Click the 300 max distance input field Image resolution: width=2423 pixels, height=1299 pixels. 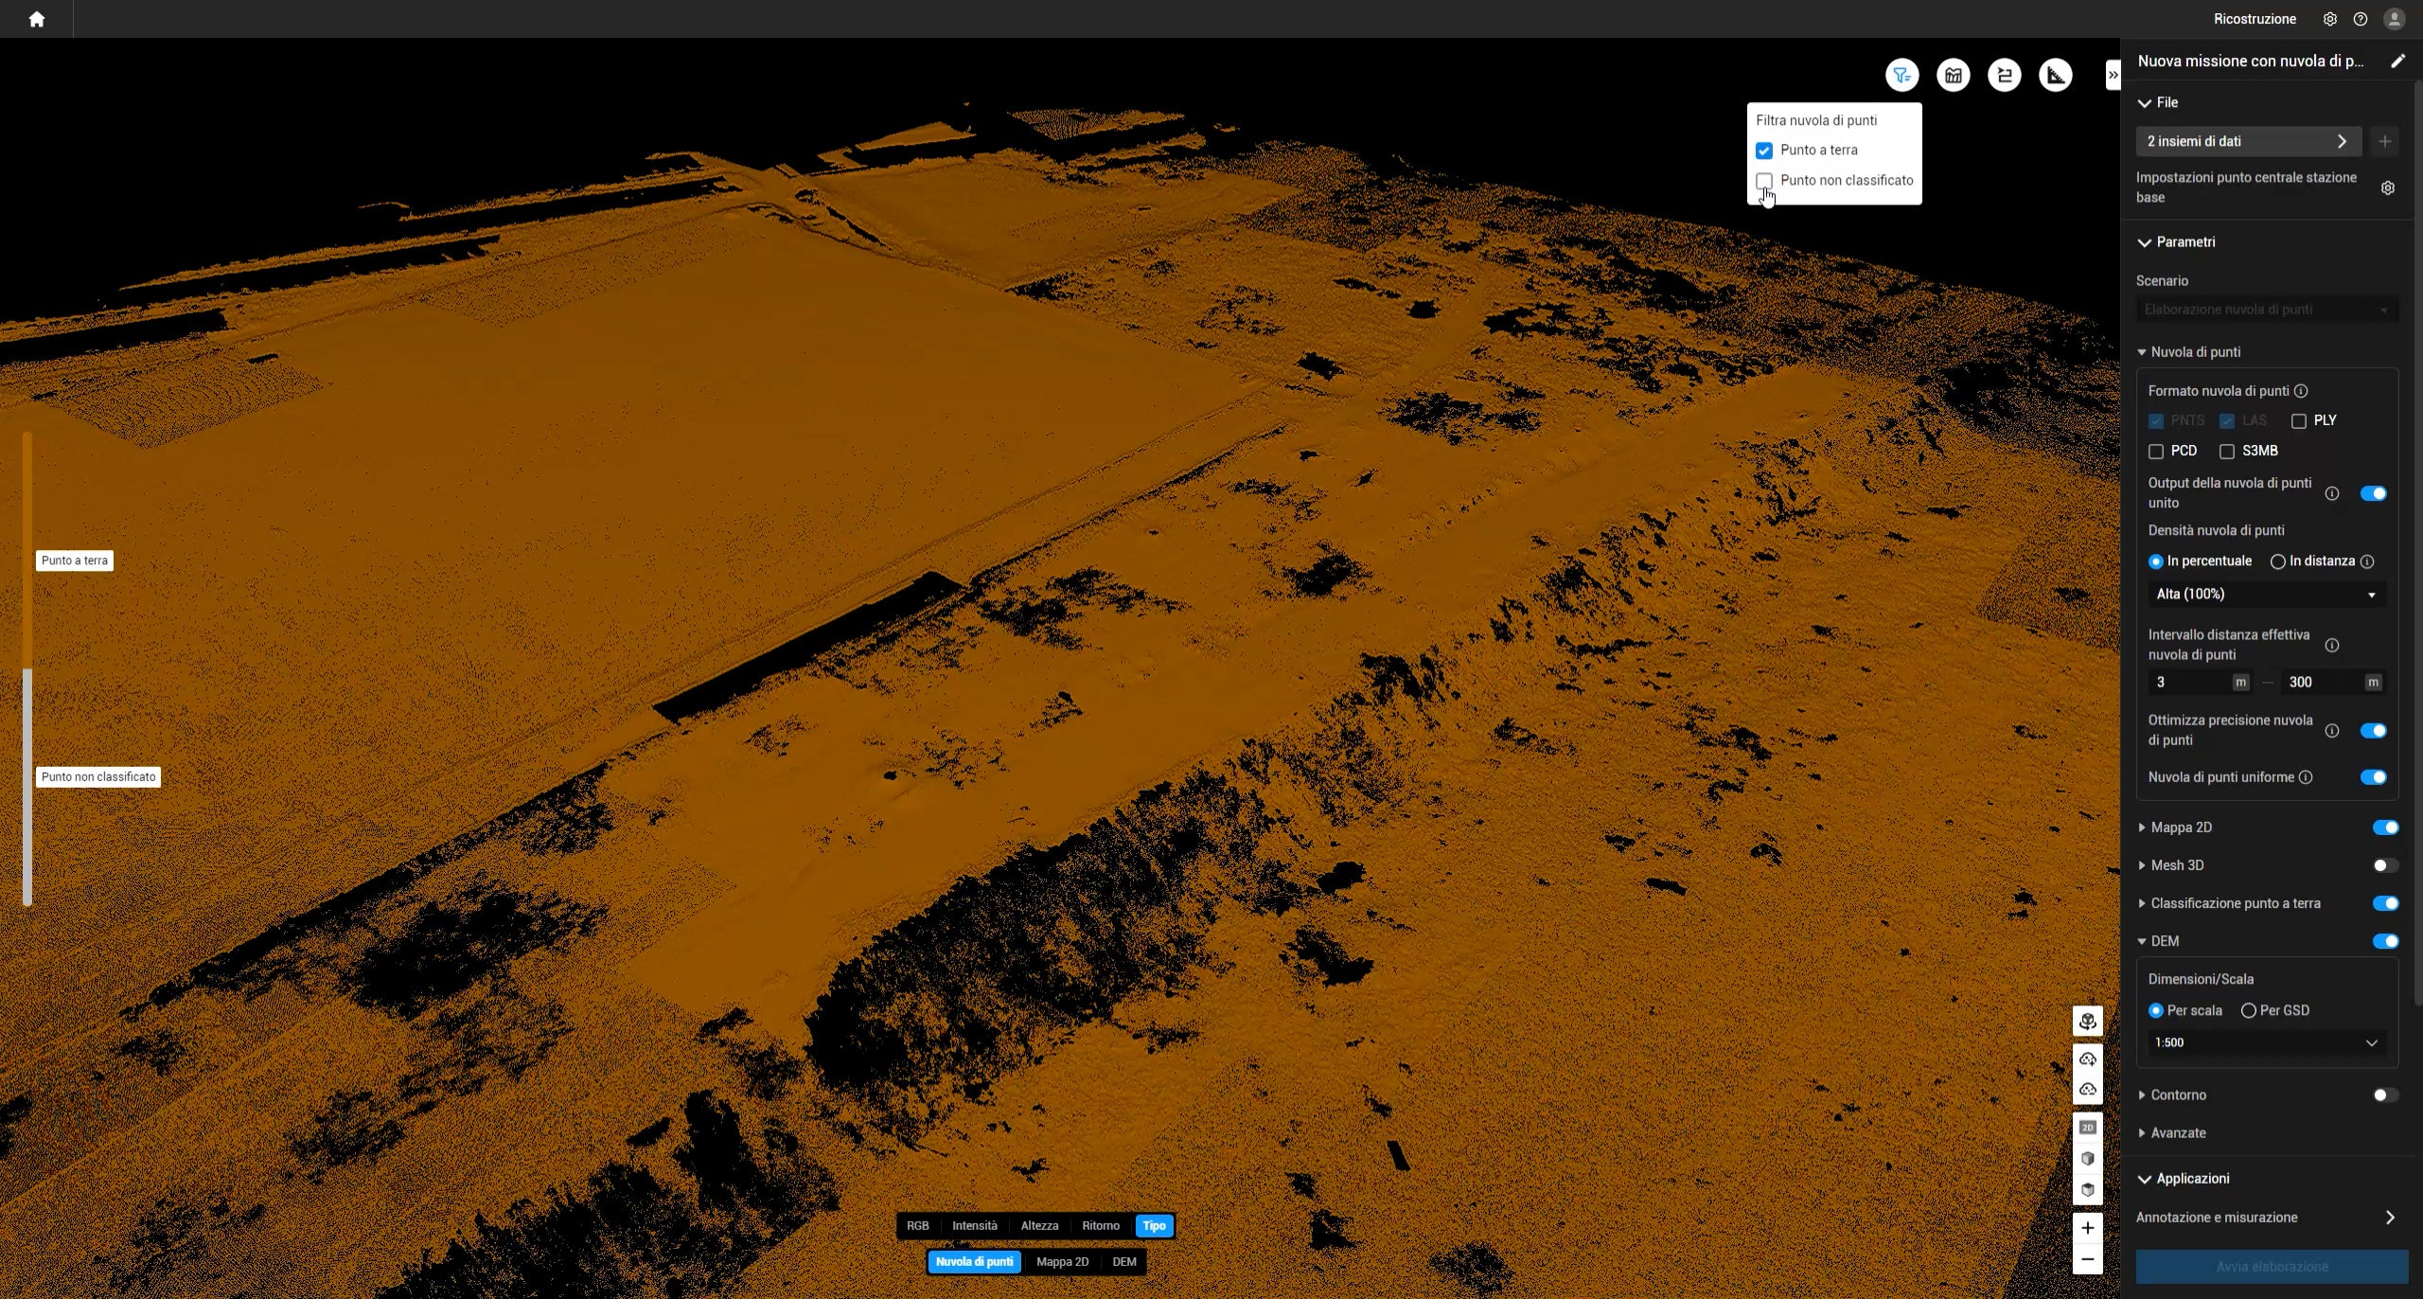click(2319, 682)
